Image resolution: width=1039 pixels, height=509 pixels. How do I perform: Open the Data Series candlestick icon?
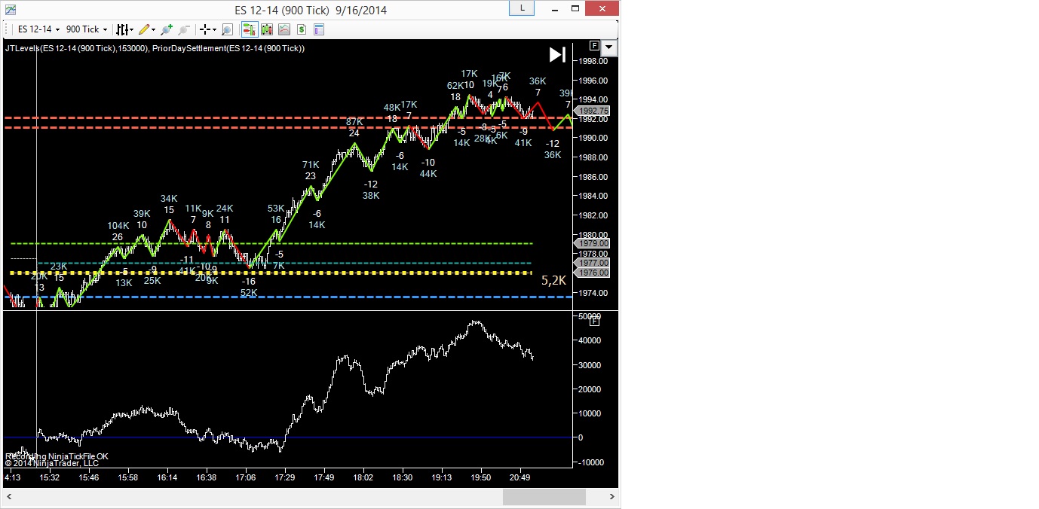coord(266,29)
